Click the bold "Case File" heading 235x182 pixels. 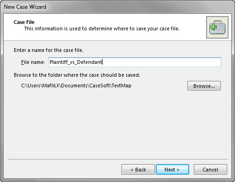click(24, 22)
